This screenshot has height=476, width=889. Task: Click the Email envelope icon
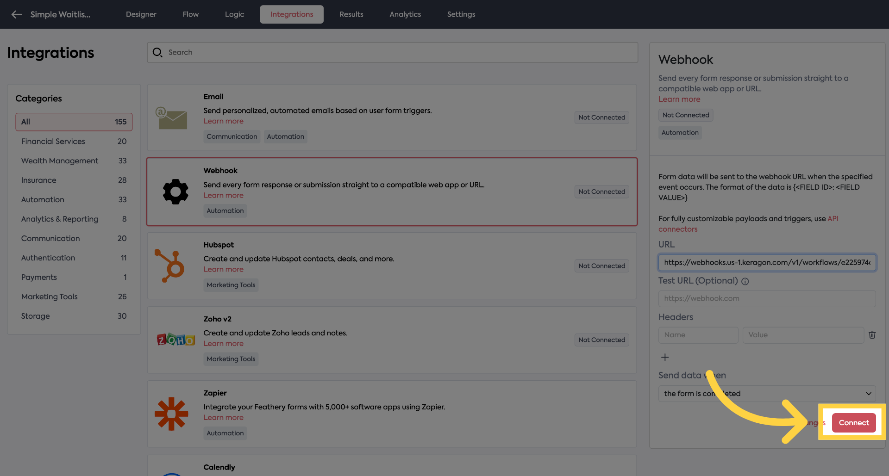coord(172,118)
